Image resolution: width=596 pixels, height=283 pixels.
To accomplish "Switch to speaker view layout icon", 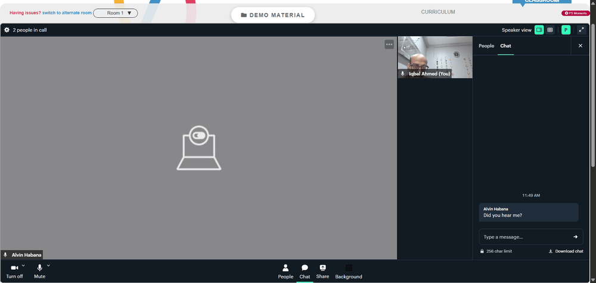I will click(539, 30).
